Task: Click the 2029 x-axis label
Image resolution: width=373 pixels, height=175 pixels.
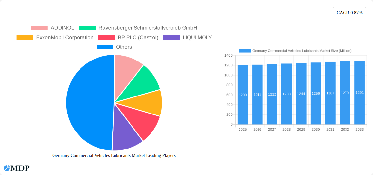Action: coord(301,129)
